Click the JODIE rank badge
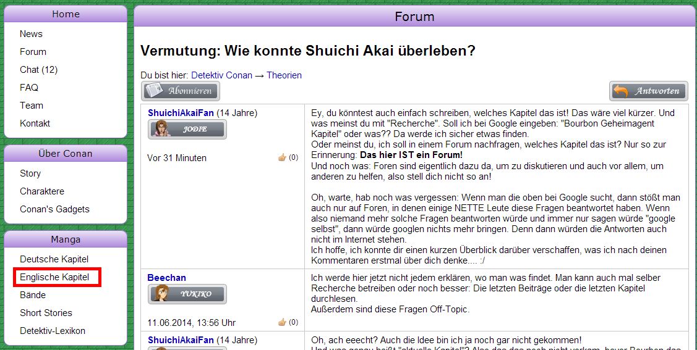697x350 pixels. (x=187, y=130)
